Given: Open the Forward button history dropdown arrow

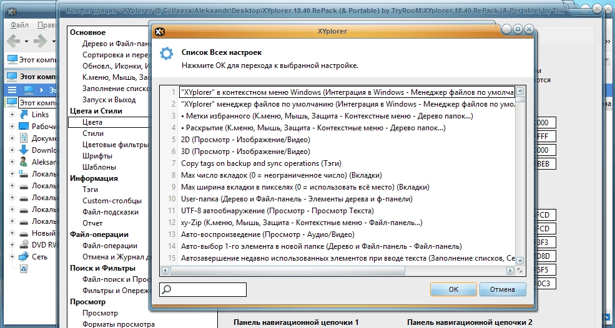Looking at the screenshot, I should pos(53,41).
